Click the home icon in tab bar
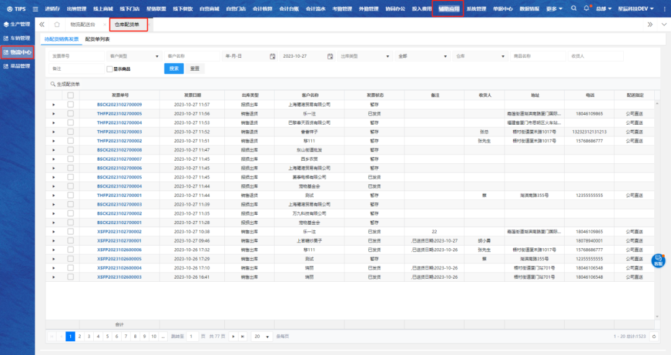 57,24
